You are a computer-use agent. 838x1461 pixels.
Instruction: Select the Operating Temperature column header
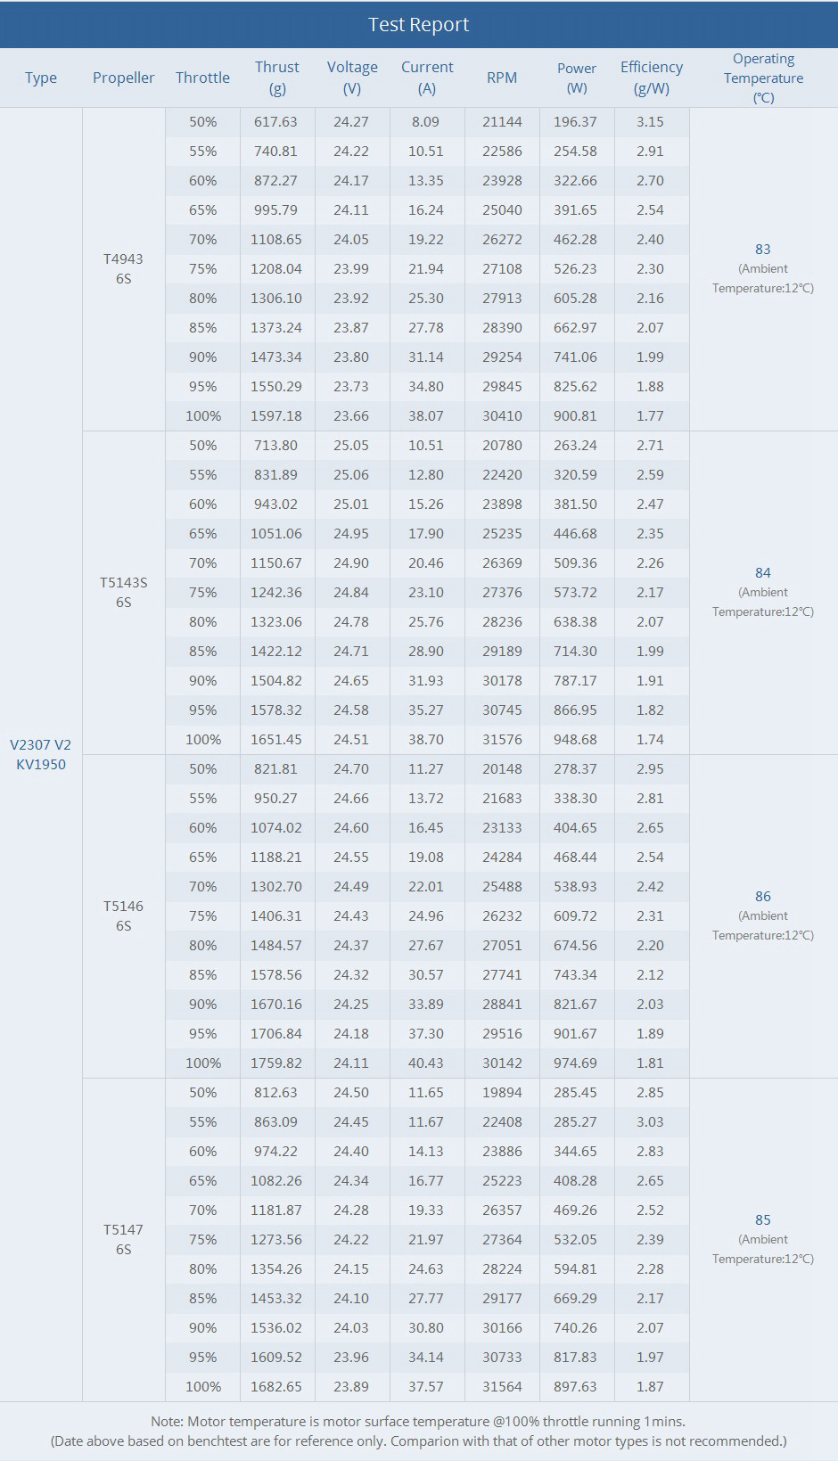(763, 78)
